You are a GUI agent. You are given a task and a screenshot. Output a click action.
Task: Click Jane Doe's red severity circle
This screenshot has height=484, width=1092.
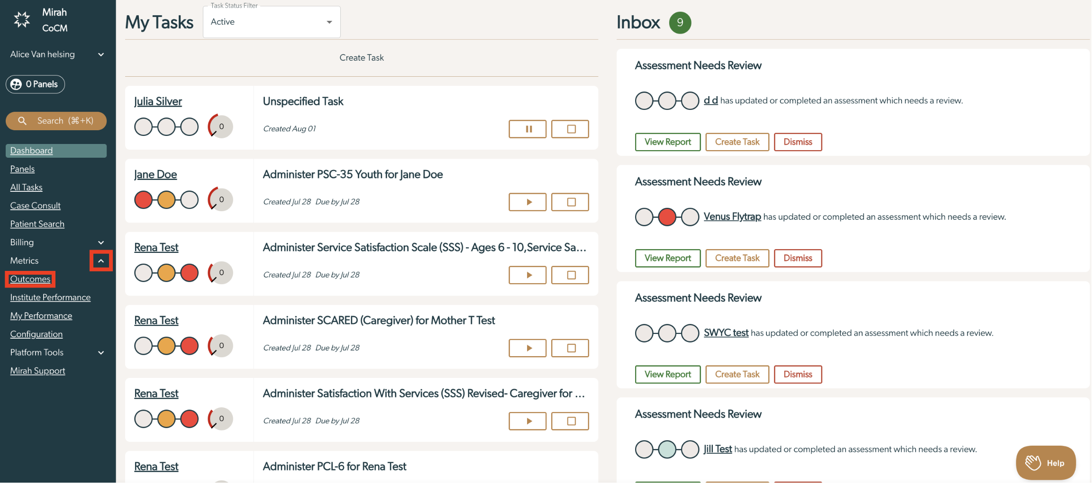pyautogui.click(x=143, y=200)
